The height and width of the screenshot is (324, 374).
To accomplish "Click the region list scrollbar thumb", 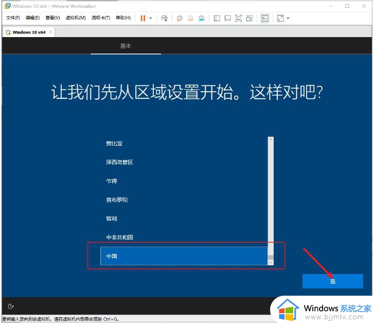I will tap(271, 258).
